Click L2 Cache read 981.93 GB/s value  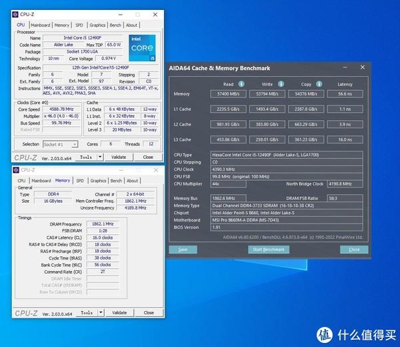click(228, 124)
